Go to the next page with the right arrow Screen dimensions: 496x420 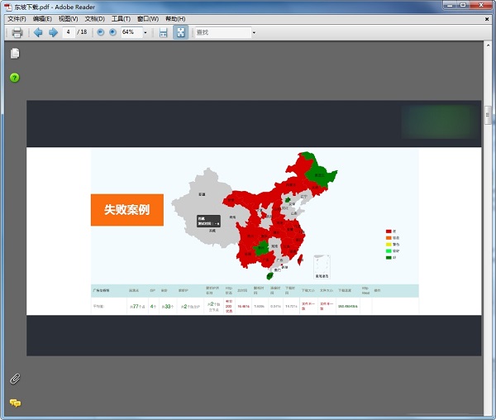53,32
